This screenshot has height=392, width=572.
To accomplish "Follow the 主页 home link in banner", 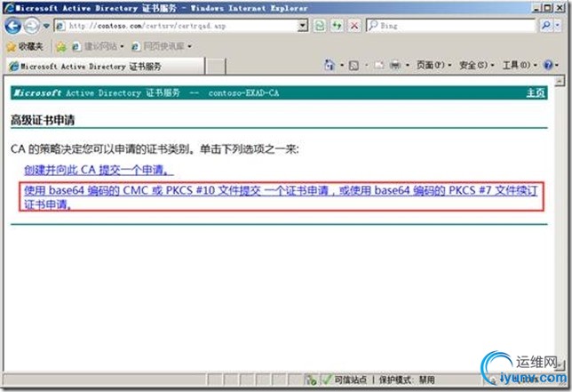I will (536, 92).
